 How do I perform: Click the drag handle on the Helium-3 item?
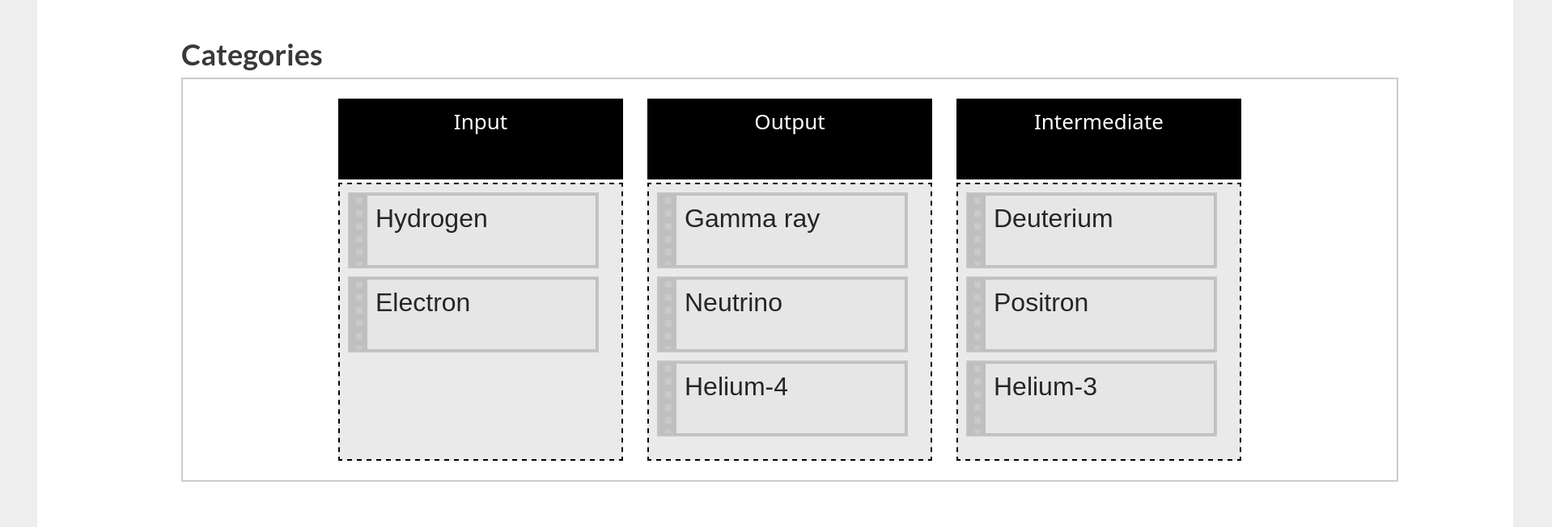(977, 398)
